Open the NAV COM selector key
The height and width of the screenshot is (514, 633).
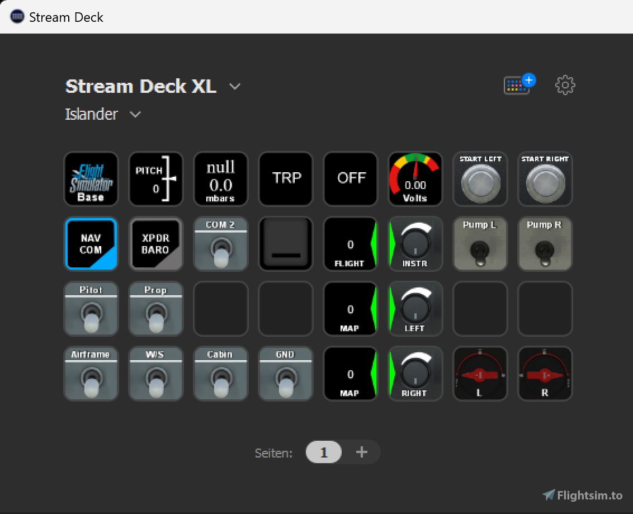pyautogui.click(x=91, y=243)
